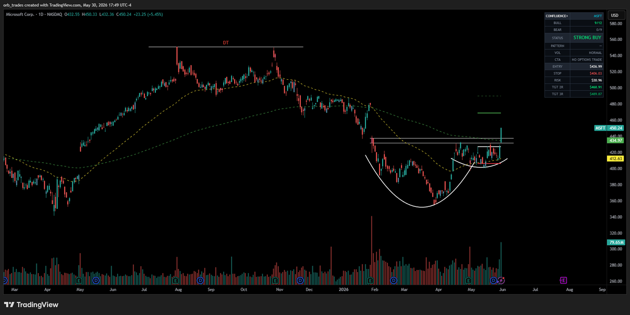630x315 pixels.
Task: Open the earnings marker near May 2025
Action: pos(78,280)
